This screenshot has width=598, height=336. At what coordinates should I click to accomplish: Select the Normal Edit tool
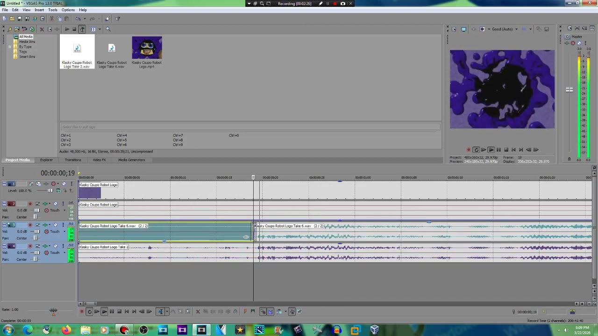(160, 312)
